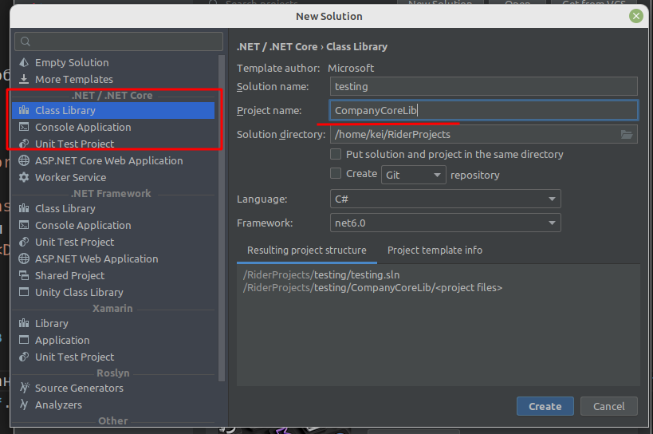
Task: Click the browse folder icon for Solution directory
Action: pos(627,134)
